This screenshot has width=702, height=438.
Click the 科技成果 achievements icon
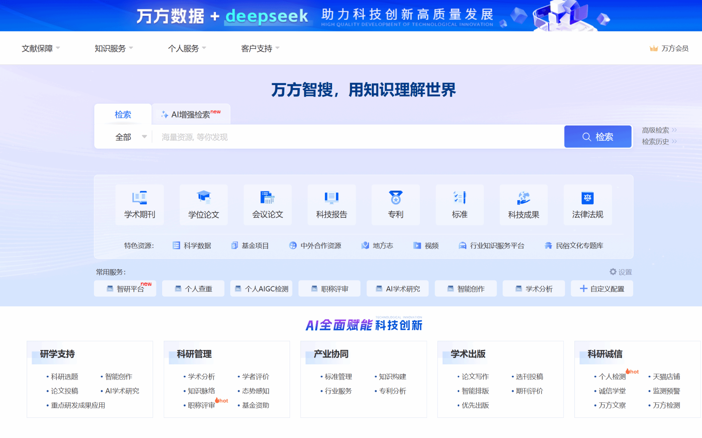click(x=523, y=198)
